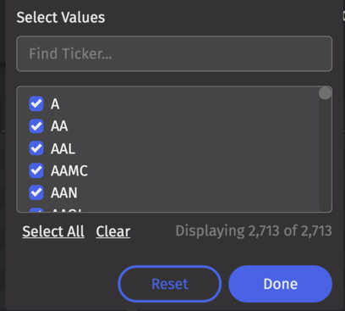Click the AAN label text
The width and height of the screenshot is (345, 311).
(x=64, y=193)
